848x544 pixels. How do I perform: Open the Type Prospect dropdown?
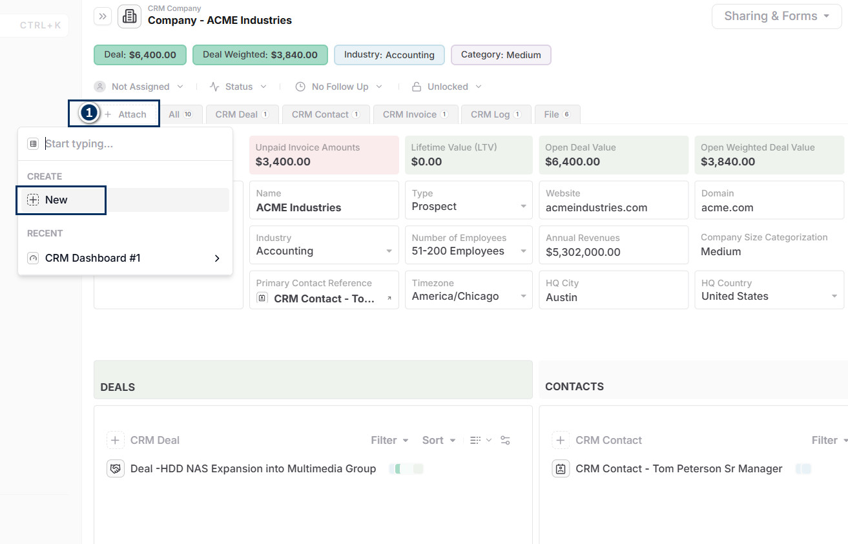[x=469, y=200]
